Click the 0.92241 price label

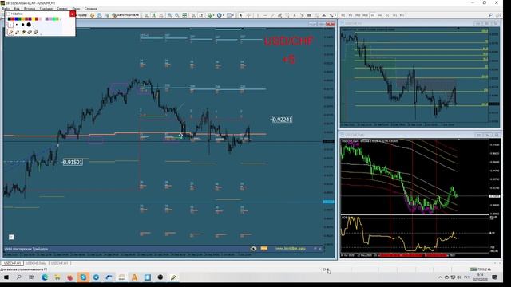point(282,120)
